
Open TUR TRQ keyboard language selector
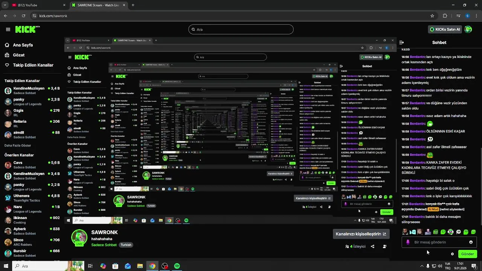click(x=448, y=266)
